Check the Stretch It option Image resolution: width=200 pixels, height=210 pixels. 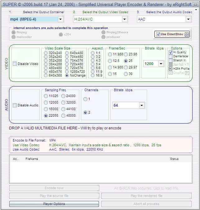tap(170, 60)
